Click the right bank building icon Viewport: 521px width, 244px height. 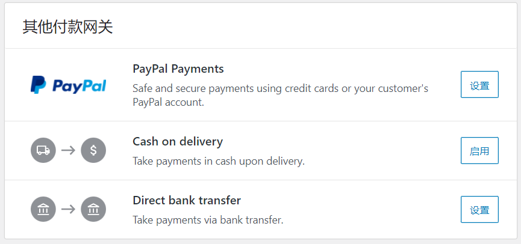pos(93,209)
